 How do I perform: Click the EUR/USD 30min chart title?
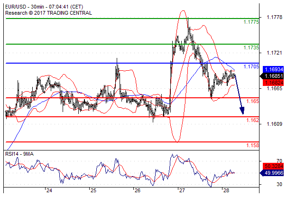[44, 7]
